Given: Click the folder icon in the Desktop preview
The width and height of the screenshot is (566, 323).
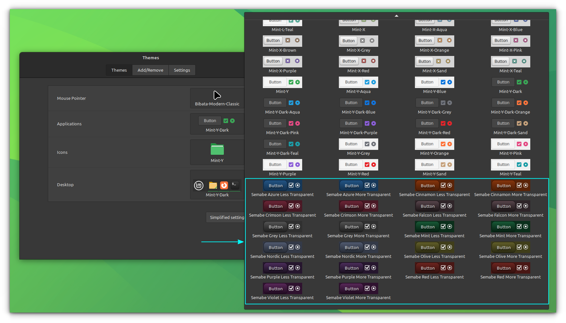Looking at the screenshot, I should click(x=213, y=185).
